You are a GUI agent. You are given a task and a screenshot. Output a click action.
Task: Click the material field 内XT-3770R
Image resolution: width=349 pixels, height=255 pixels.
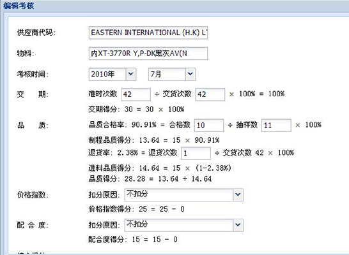click(148, 54)
